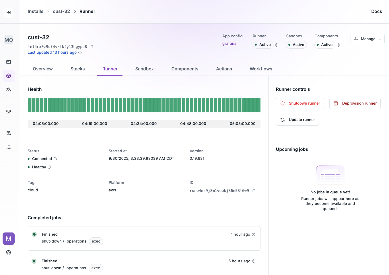Open the documentation library icon in sidebar
The width and height of the screenshot is (389, 275).
(x=9, y=133)
